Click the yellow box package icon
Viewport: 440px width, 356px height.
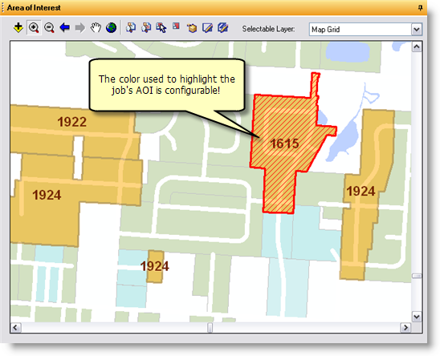tap(192, 28)
